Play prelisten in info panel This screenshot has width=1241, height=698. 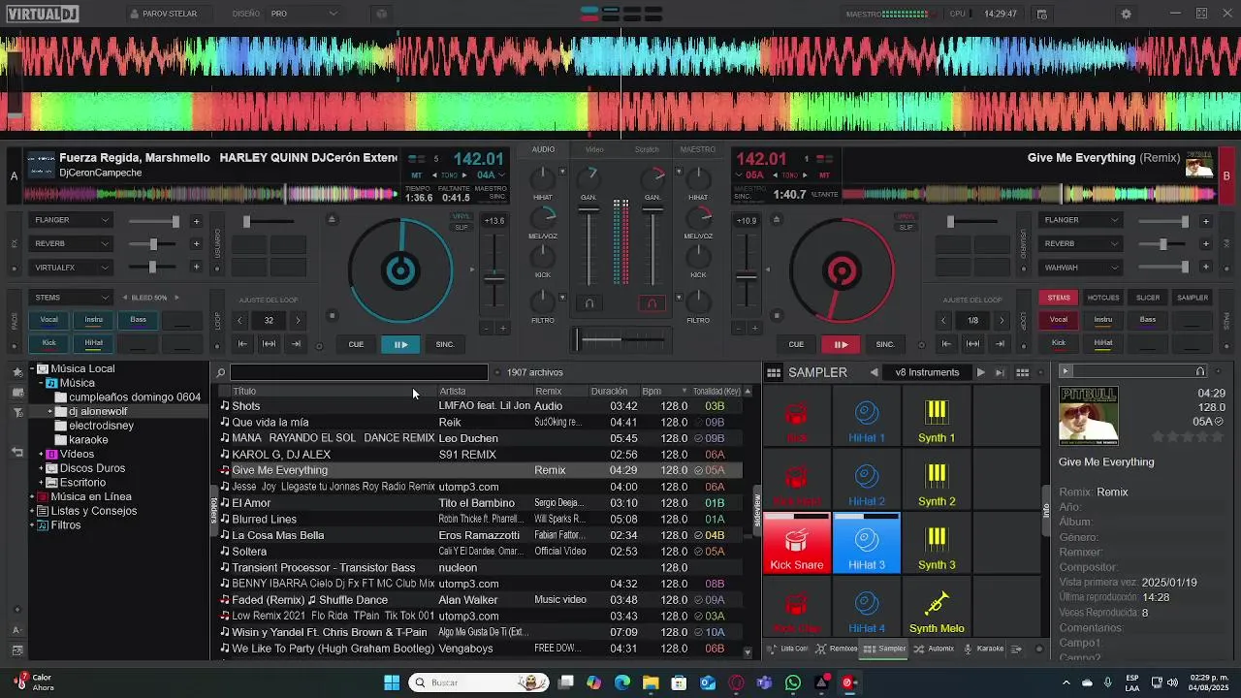[x=1066, y=371]
